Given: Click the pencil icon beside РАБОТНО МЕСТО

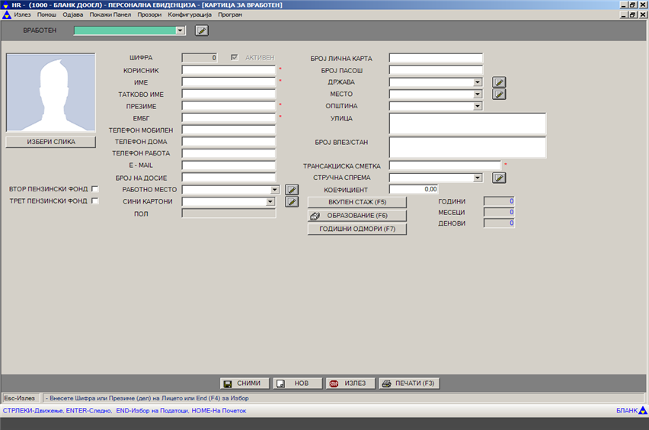Looking at the screenshot, I should click(x=292, y=190).
